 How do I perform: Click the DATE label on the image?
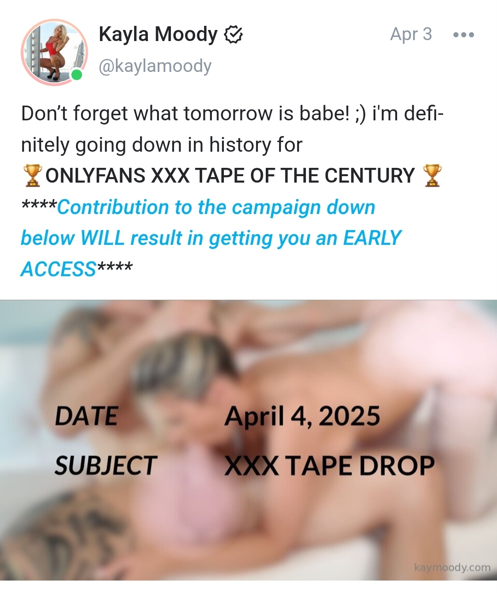[x=86, y=416]
